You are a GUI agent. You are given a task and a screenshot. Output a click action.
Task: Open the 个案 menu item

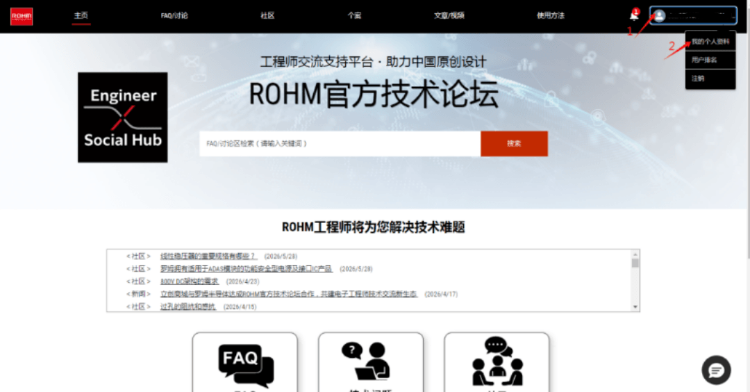(x=354, y=15)
